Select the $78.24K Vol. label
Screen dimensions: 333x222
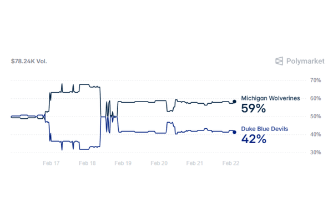[29, 61]
